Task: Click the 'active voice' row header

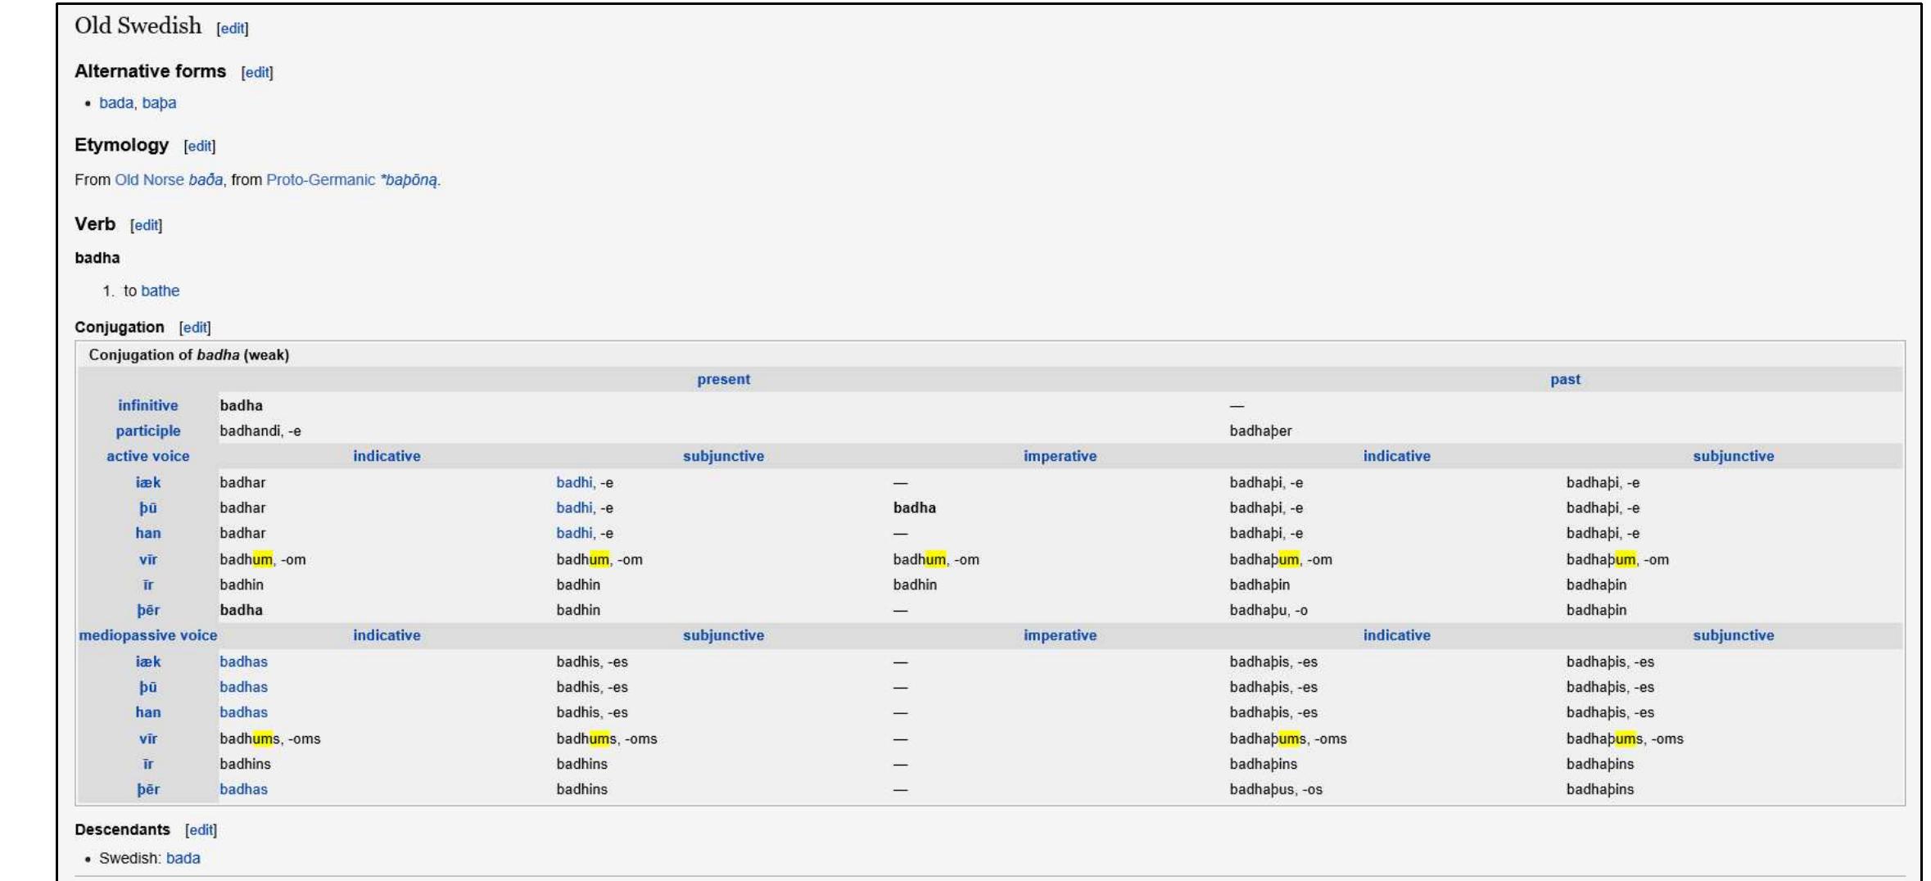Action: (147, 456)
